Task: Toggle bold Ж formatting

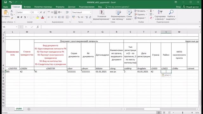Action: point(18,17)
